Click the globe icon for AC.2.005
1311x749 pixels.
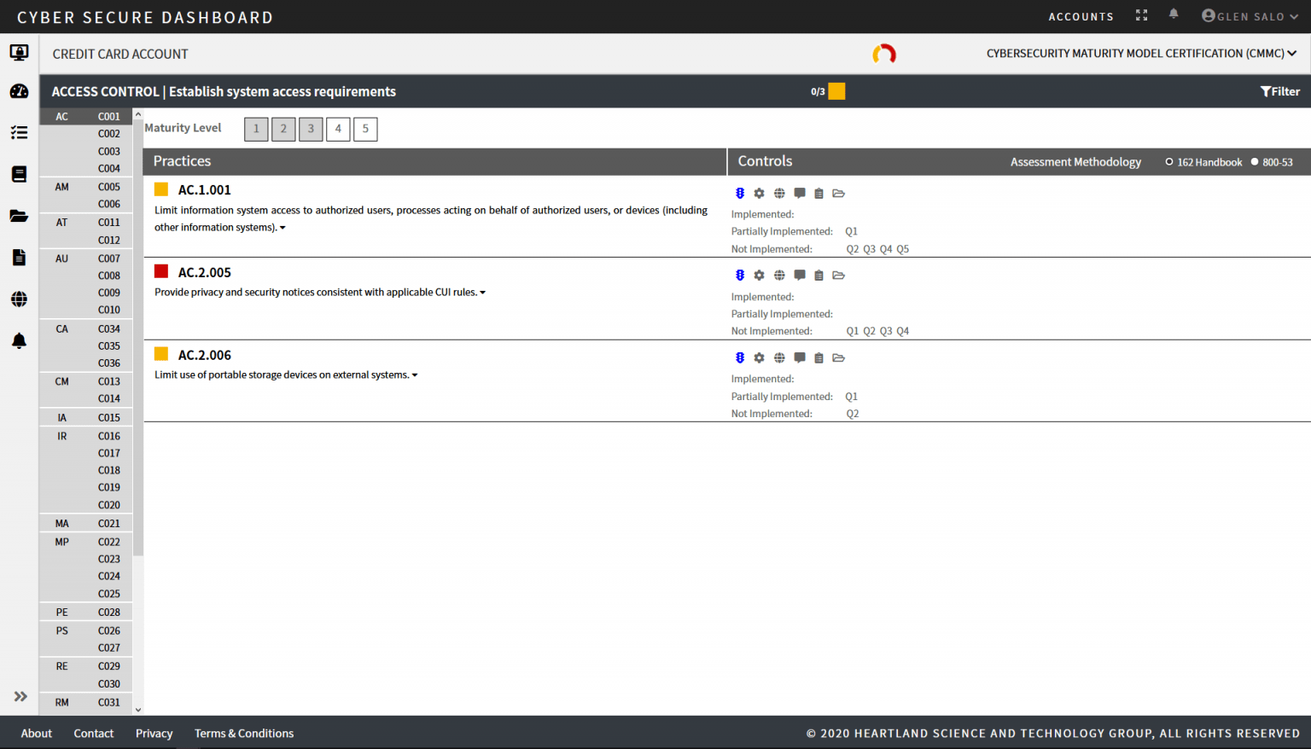click(x=779, y=276)
